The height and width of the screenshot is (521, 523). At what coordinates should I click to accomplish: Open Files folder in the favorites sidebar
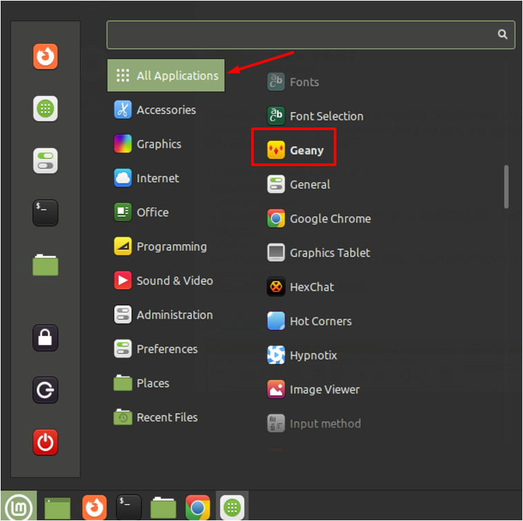pos(46,265)
